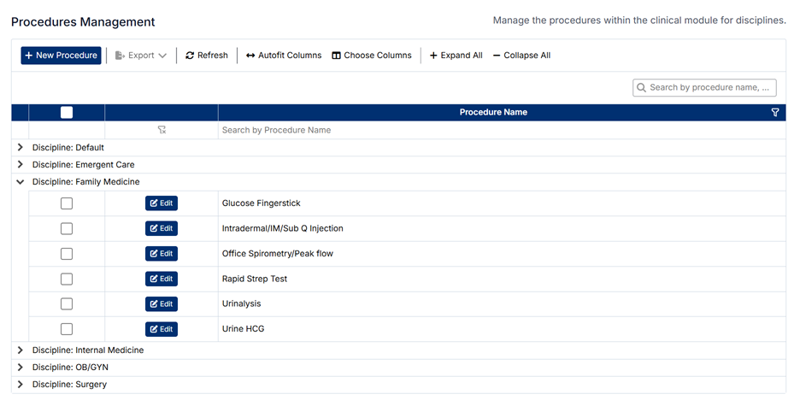The width and height of the screenshot is (800, 406).
Task: Edit the Rapid Strep Test procedure
Action: pos(162,279)
